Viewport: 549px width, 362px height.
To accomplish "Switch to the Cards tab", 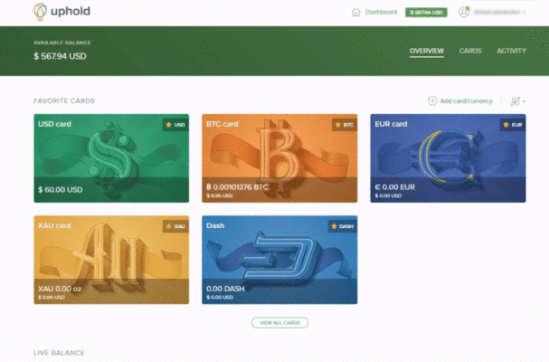I will click(x=470, y=51).
